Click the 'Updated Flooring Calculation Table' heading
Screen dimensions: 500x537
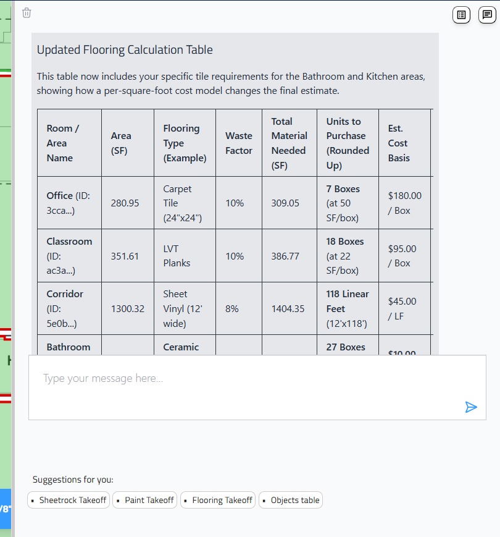tap(125, 50)
